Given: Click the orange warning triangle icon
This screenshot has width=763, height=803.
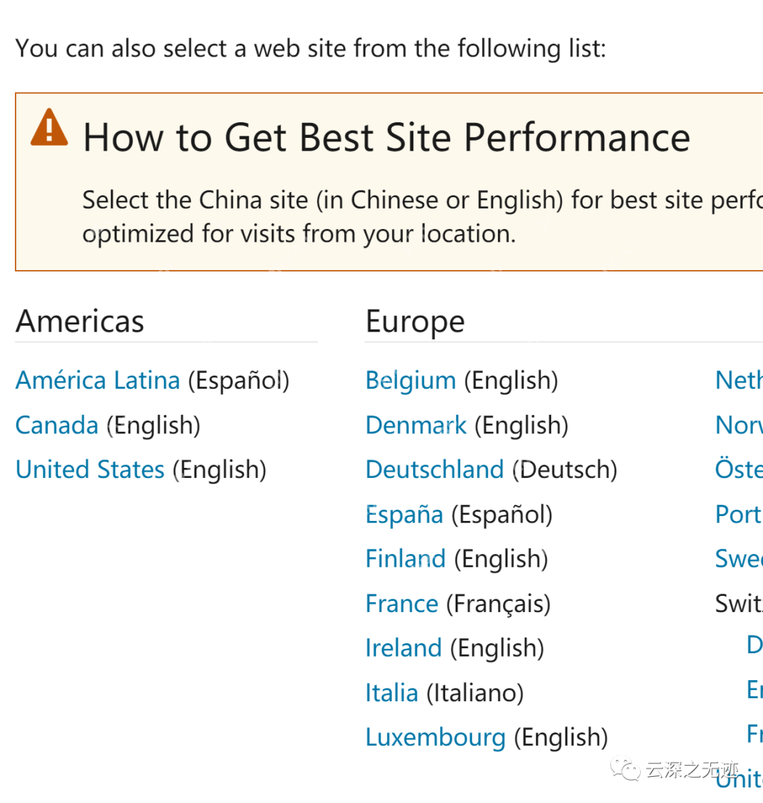Looking at the screenshot, I should point(49,128).
